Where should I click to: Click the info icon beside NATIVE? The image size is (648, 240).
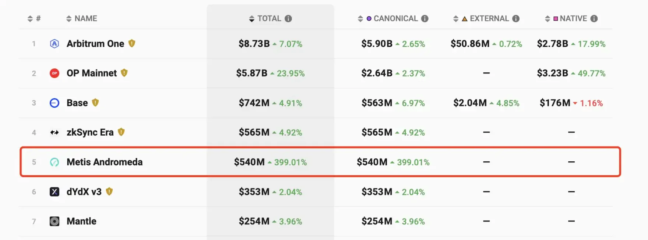tap(594, 19)
